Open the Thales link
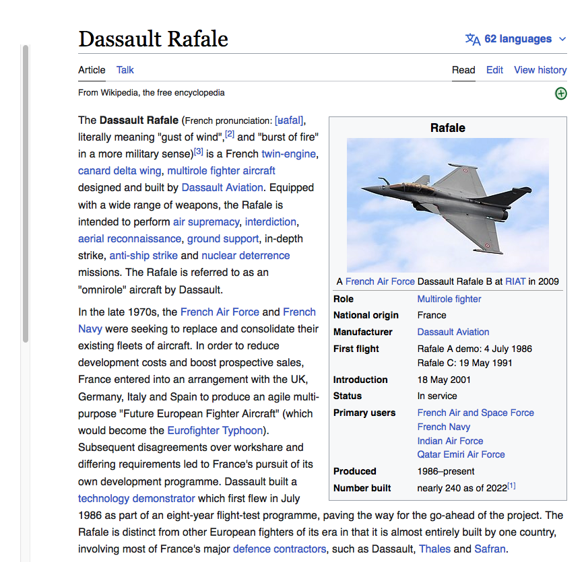584x562 pixels. click(434, 549)
